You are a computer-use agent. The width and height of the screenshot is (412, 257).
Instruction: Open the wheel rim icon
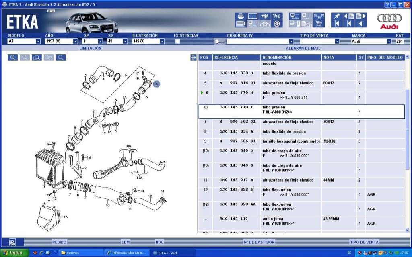point(277,24)
